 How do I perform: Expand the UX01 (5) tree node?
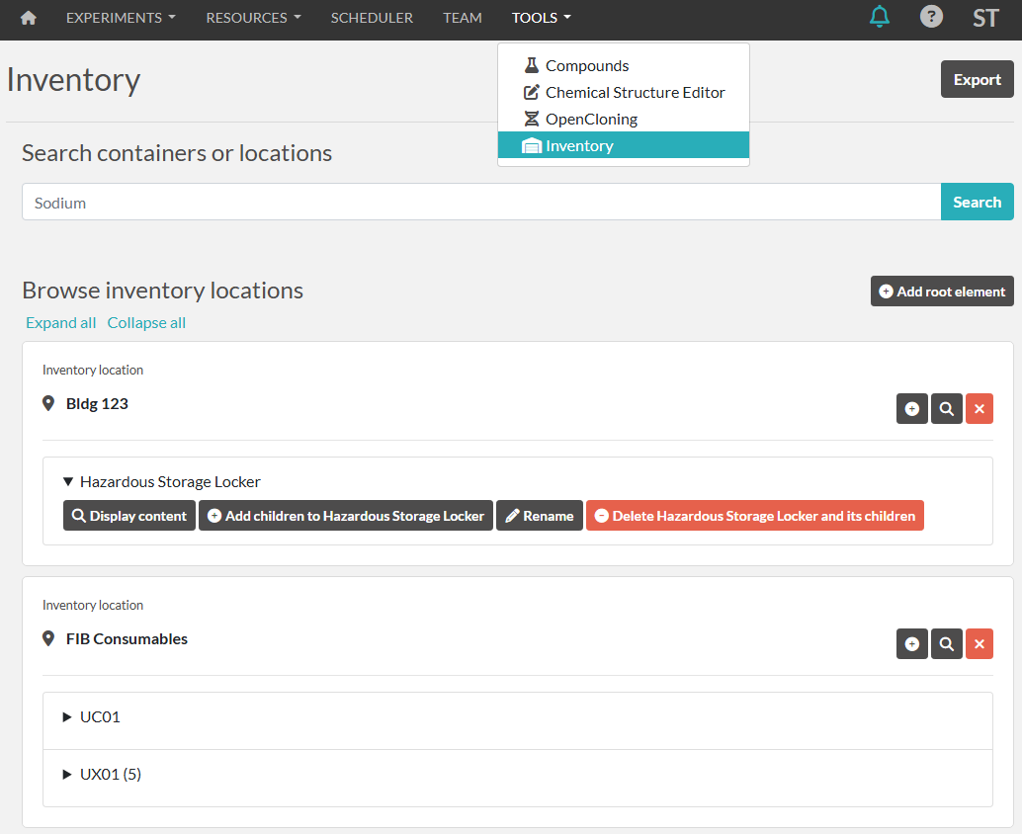[68, 775]
